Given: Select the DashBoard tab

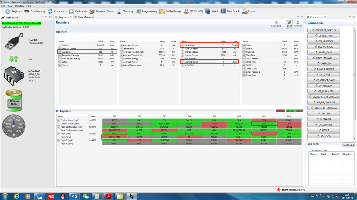Looking at the screenshot, I should point(10,17).
